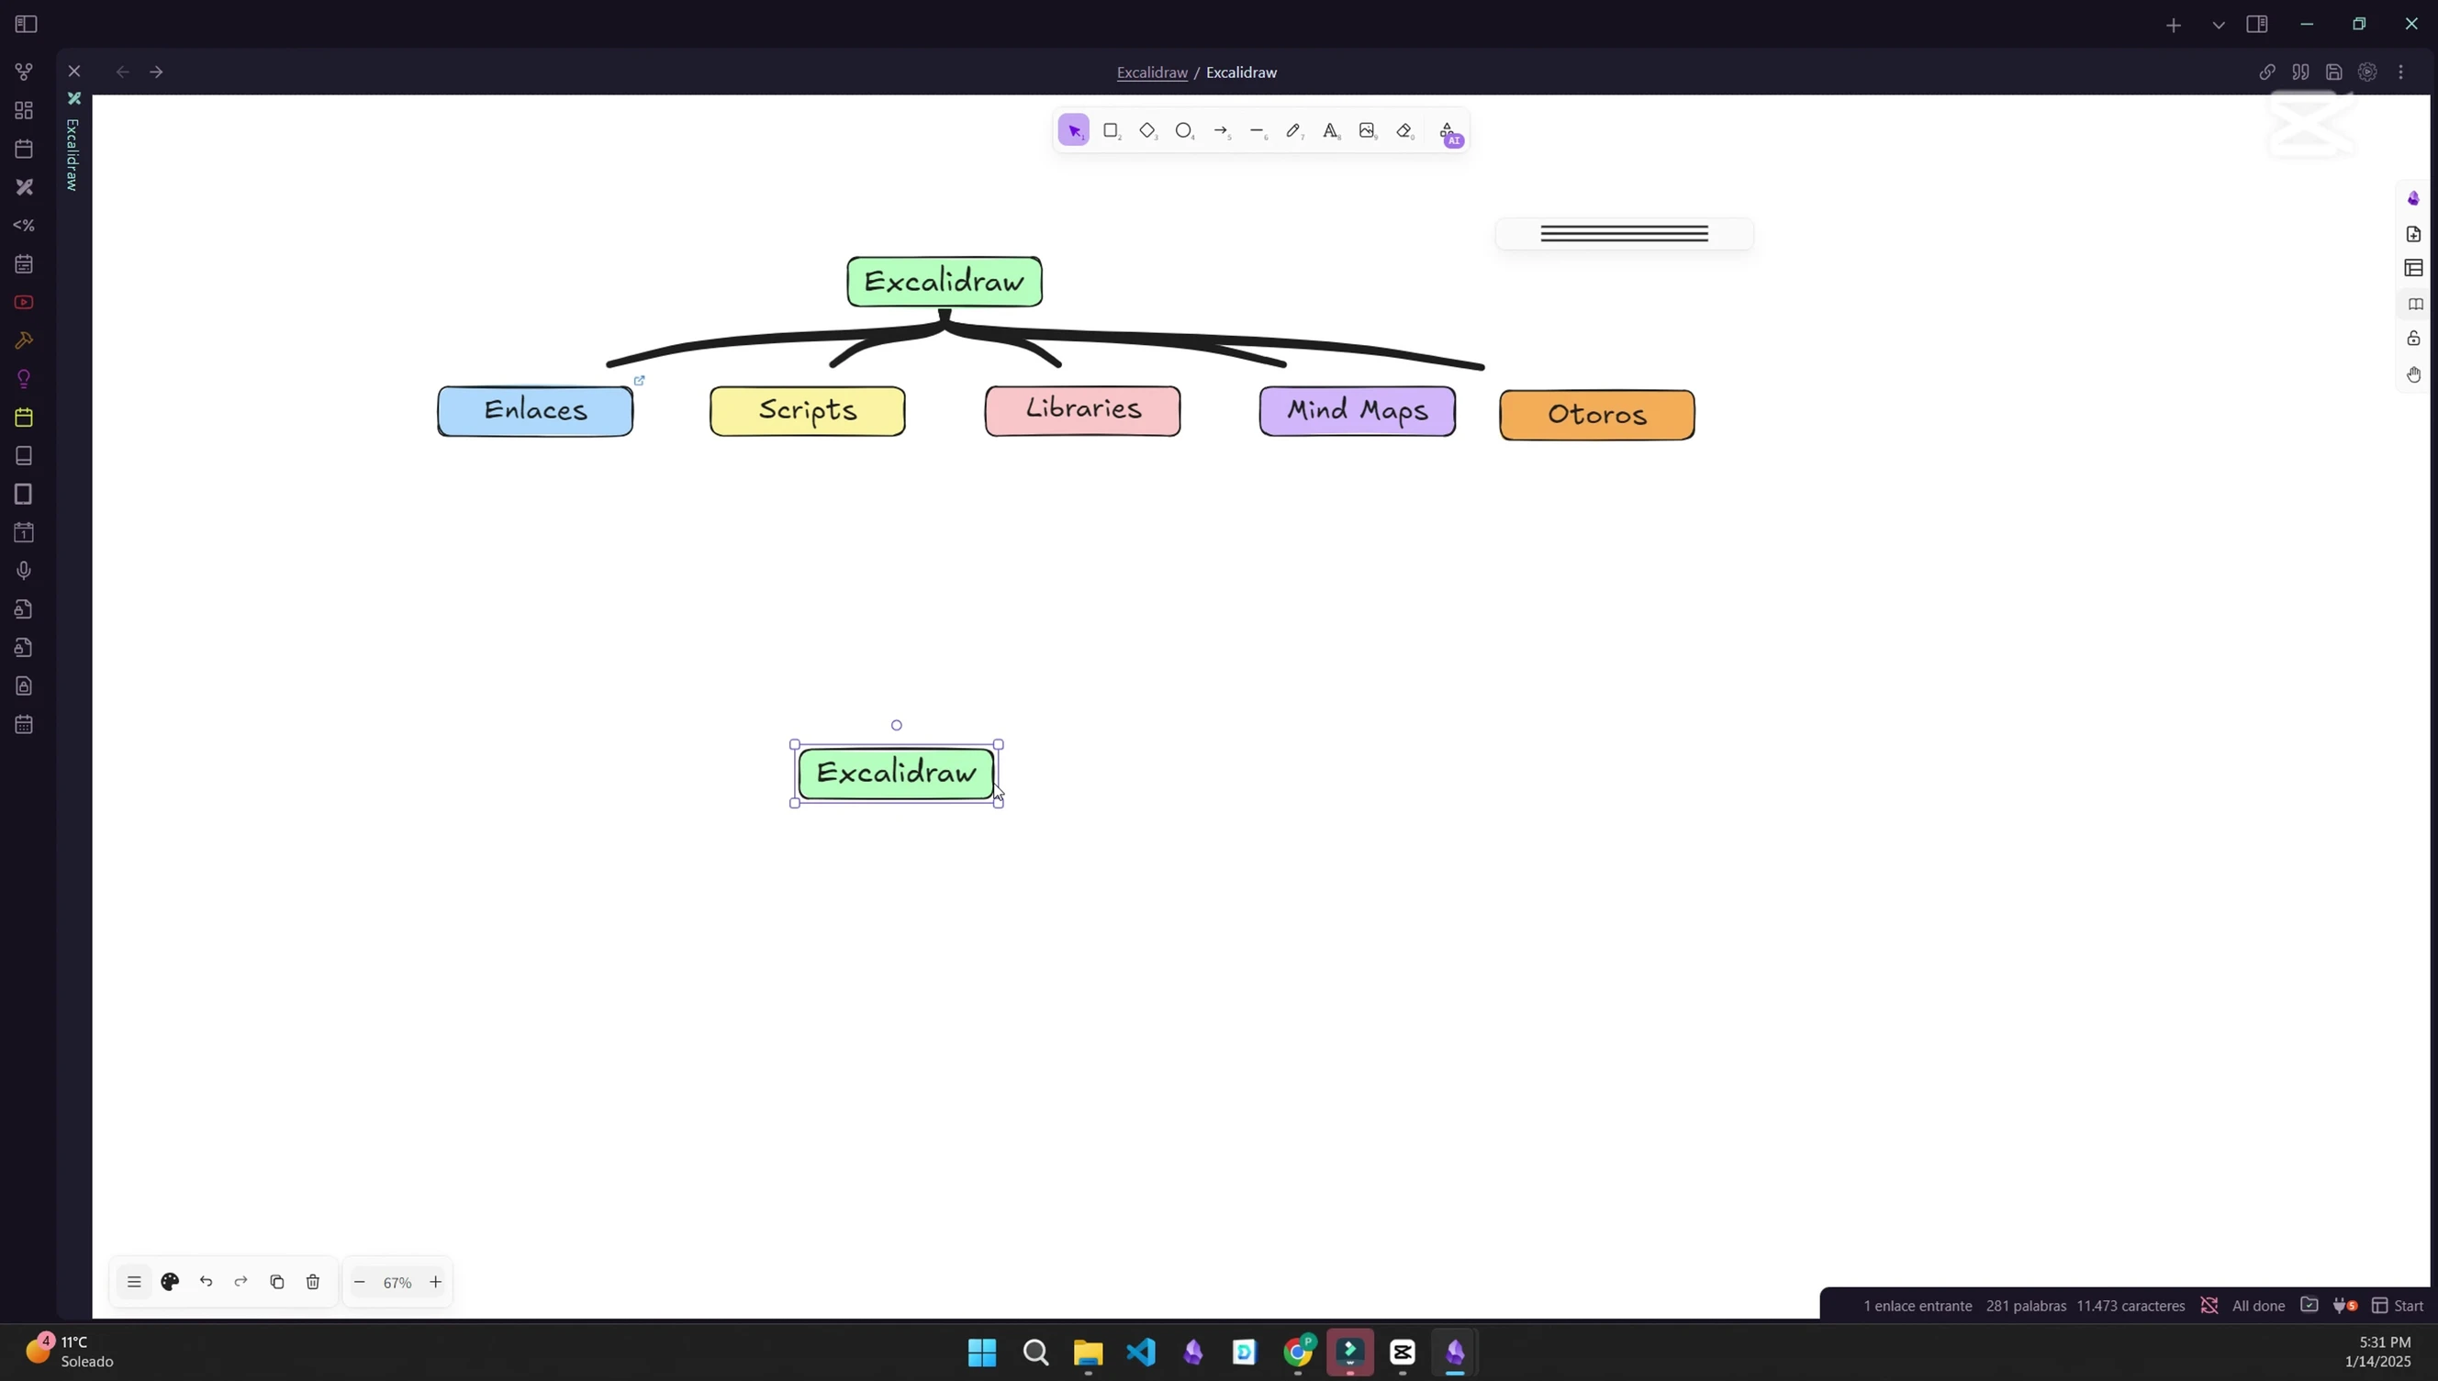
Task: Select the vertical Excalidraw tab label
Action: [x=73, y=153]
